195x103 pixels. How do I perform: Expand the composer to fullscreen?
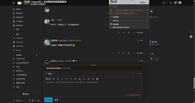pos(133,73)
